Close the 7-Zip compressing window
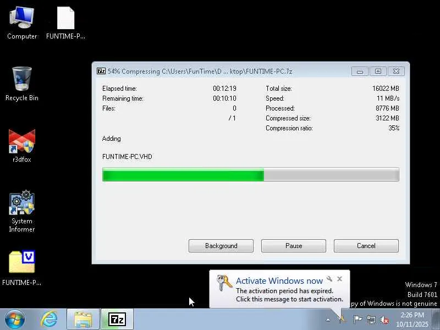This screenshot has width=440, height=330. (x=396, y=71)
